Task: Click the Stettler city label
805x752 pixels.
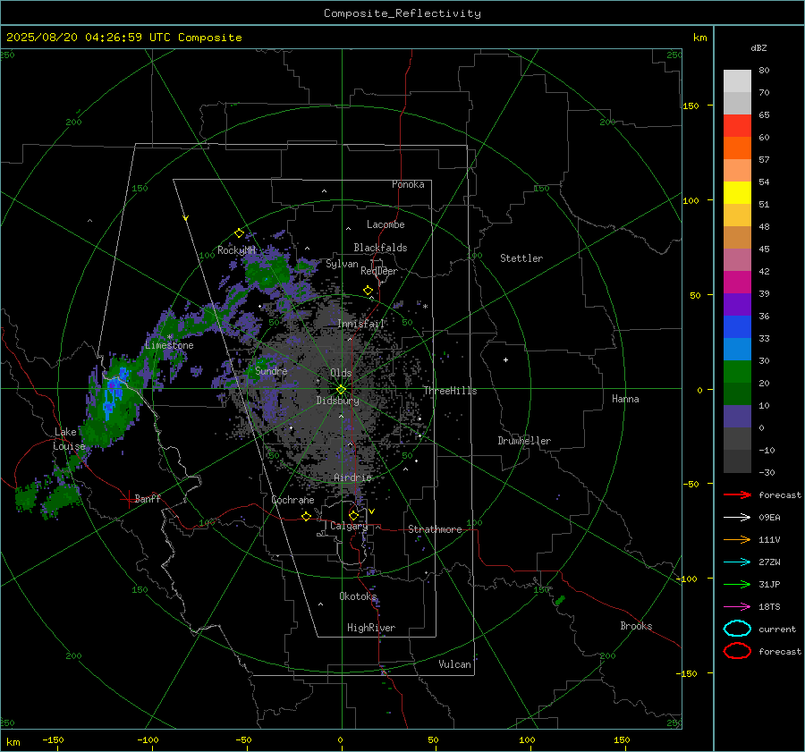Action: point(521,258)
